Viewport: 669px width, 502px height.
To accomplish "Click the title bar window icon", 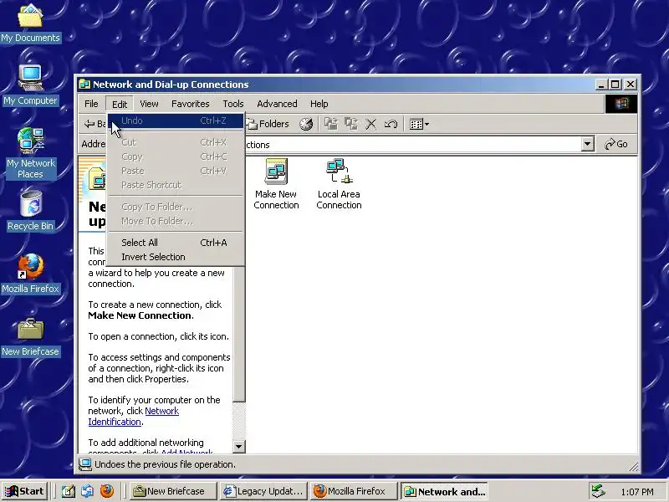I will click(x=84, y=85).
